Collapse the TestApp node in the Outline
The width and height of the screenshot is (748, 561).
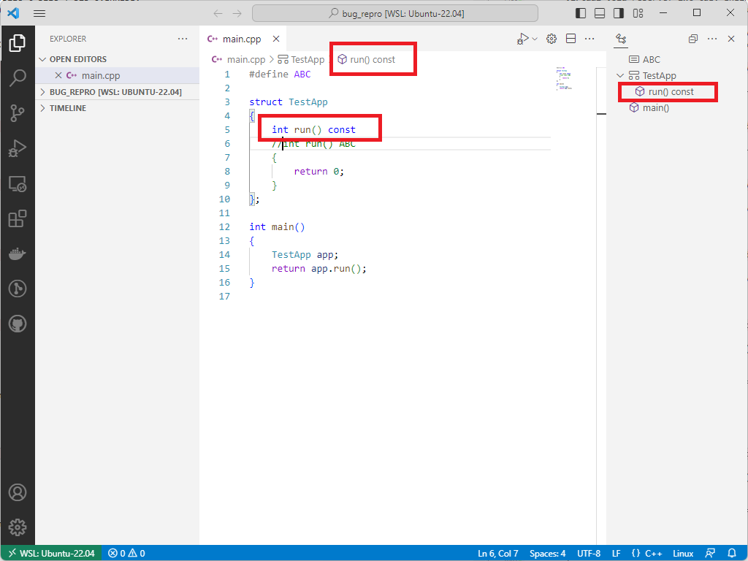point(619,75)
